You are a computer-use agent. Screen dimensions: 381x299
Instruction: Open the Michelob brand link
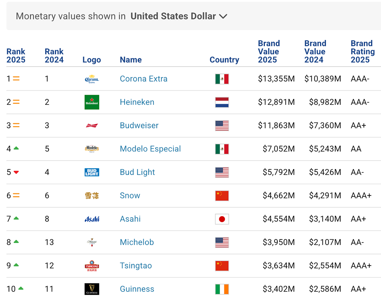point(137,242)
